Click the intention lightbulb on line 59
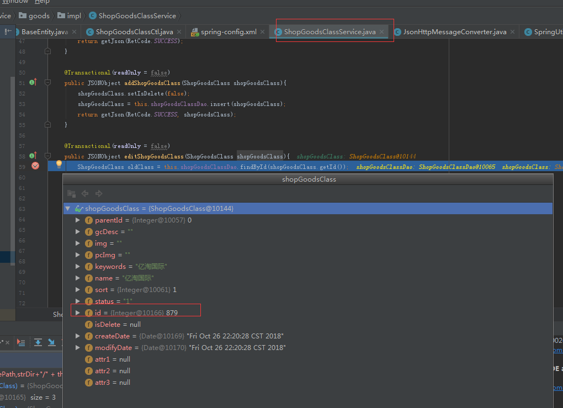This screenshot has height=408, width=563. 59,164
